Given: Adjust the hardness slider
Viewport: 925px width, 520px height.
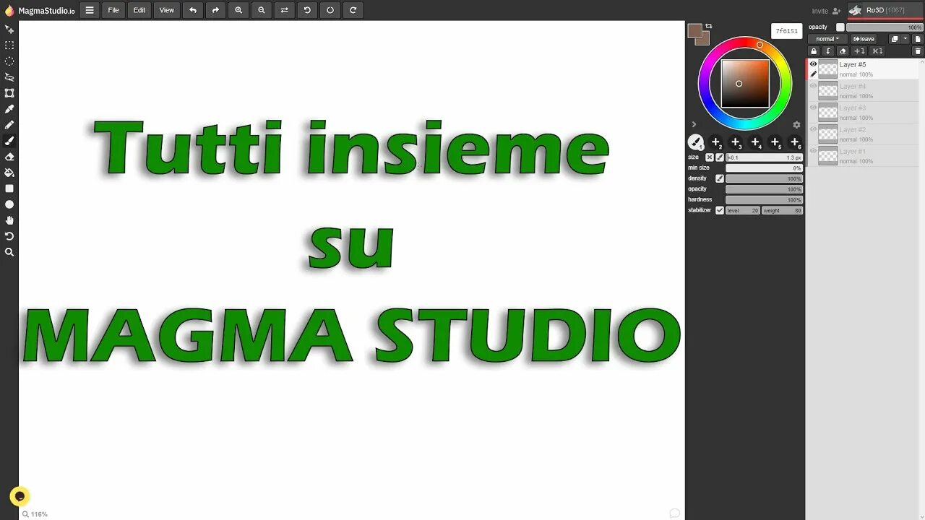Looking at the screenshot, I should pyautogui.click(x=764, y=199).
